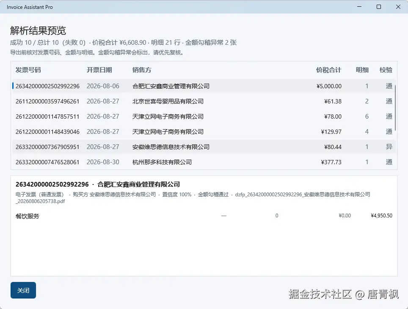Click the ¥129.97 total amount
Viewport: 408px width, 309px height.
tap(331, 132)
